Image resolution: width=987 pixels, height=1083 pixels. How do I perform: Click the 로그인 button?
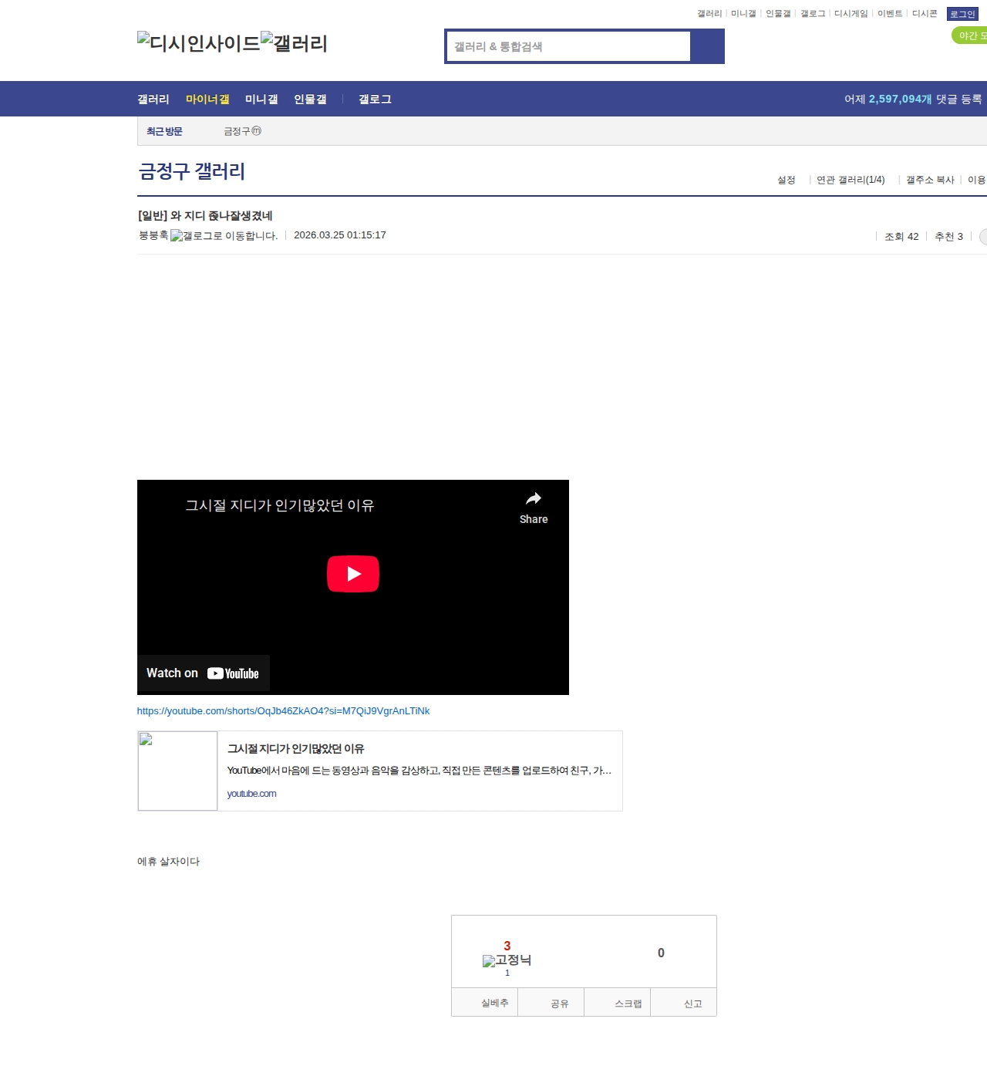(962, 14)
